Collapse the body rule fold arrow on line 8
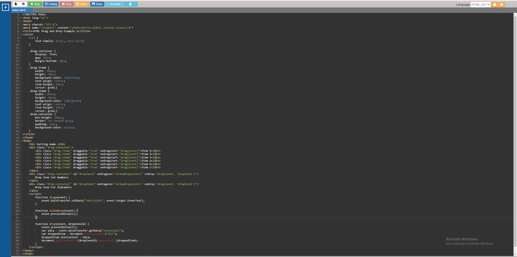The width and height of the screenshot is (517, 257). click(20, 38)
